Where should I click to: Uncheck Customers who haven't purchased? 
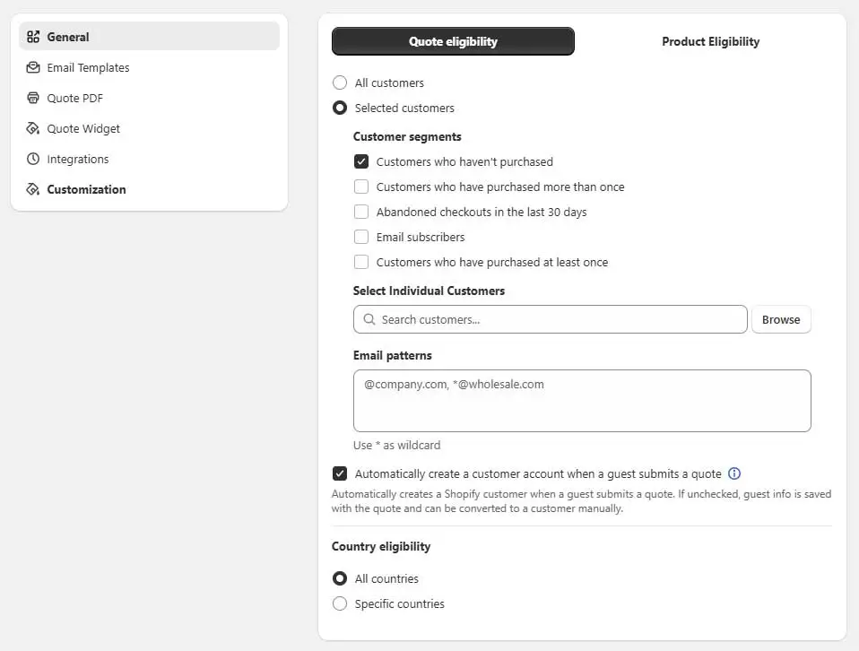(361, 161)
